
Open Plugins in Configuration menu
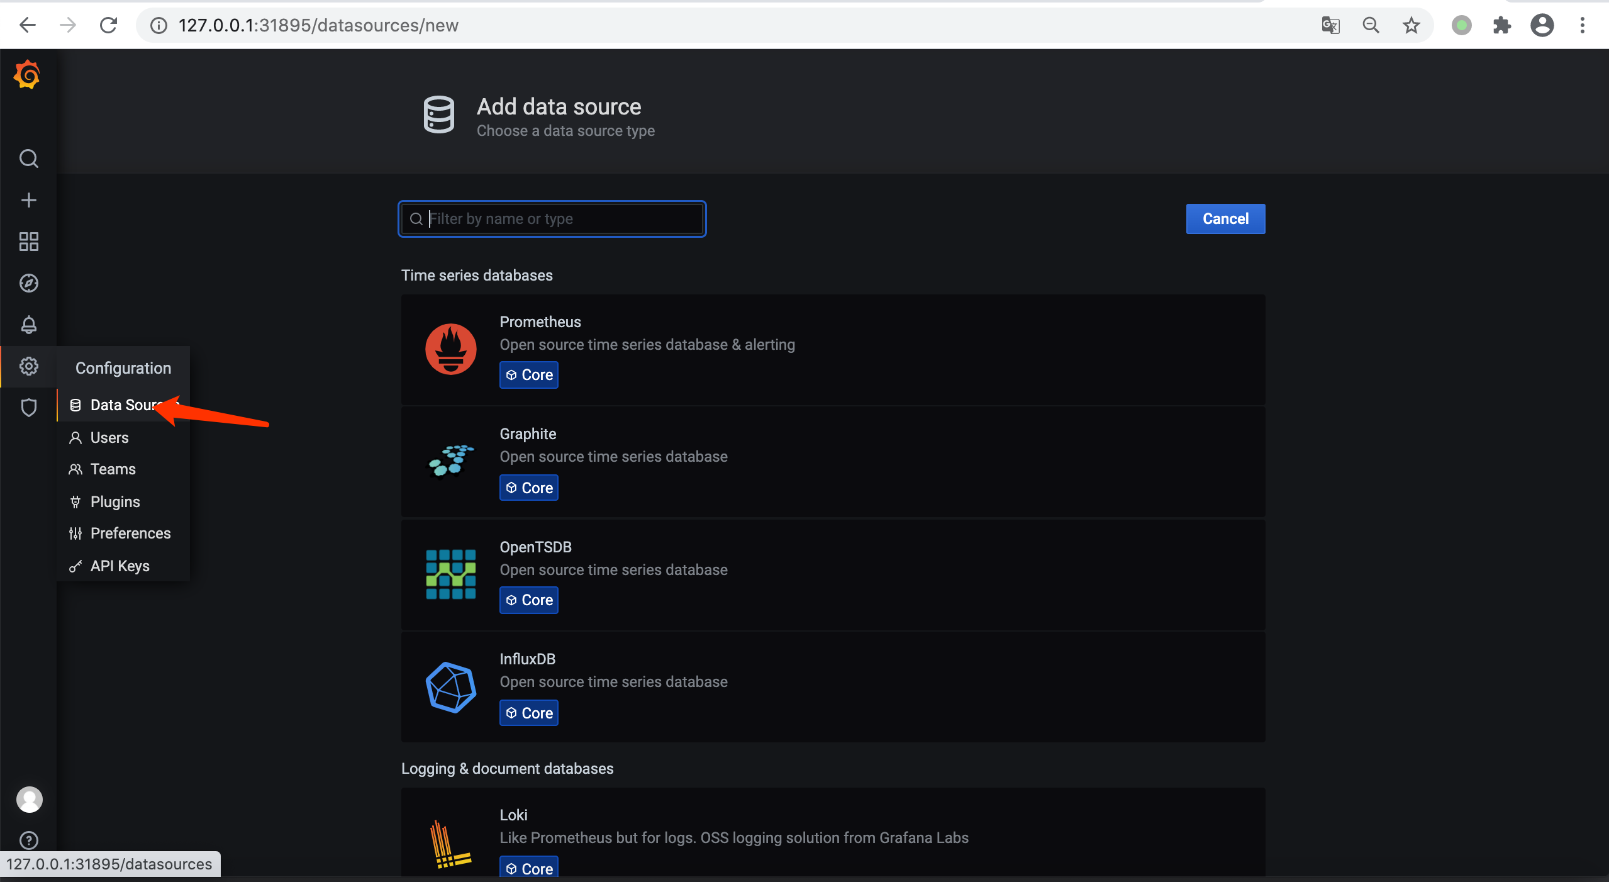click(124, 501)
